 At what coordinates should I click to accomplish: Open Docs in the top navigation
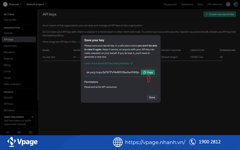pyautogui.click(x=200, y=4)
